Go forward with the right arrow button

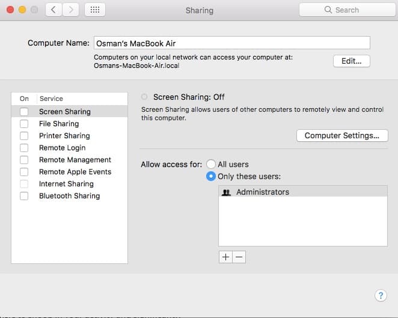coord(70,10)
